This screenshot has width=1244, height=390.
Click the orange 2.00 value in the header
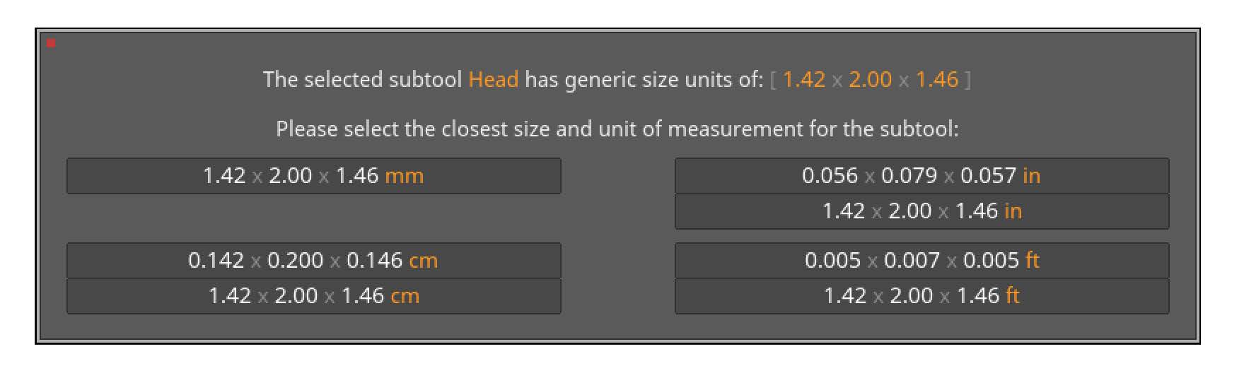870,80
